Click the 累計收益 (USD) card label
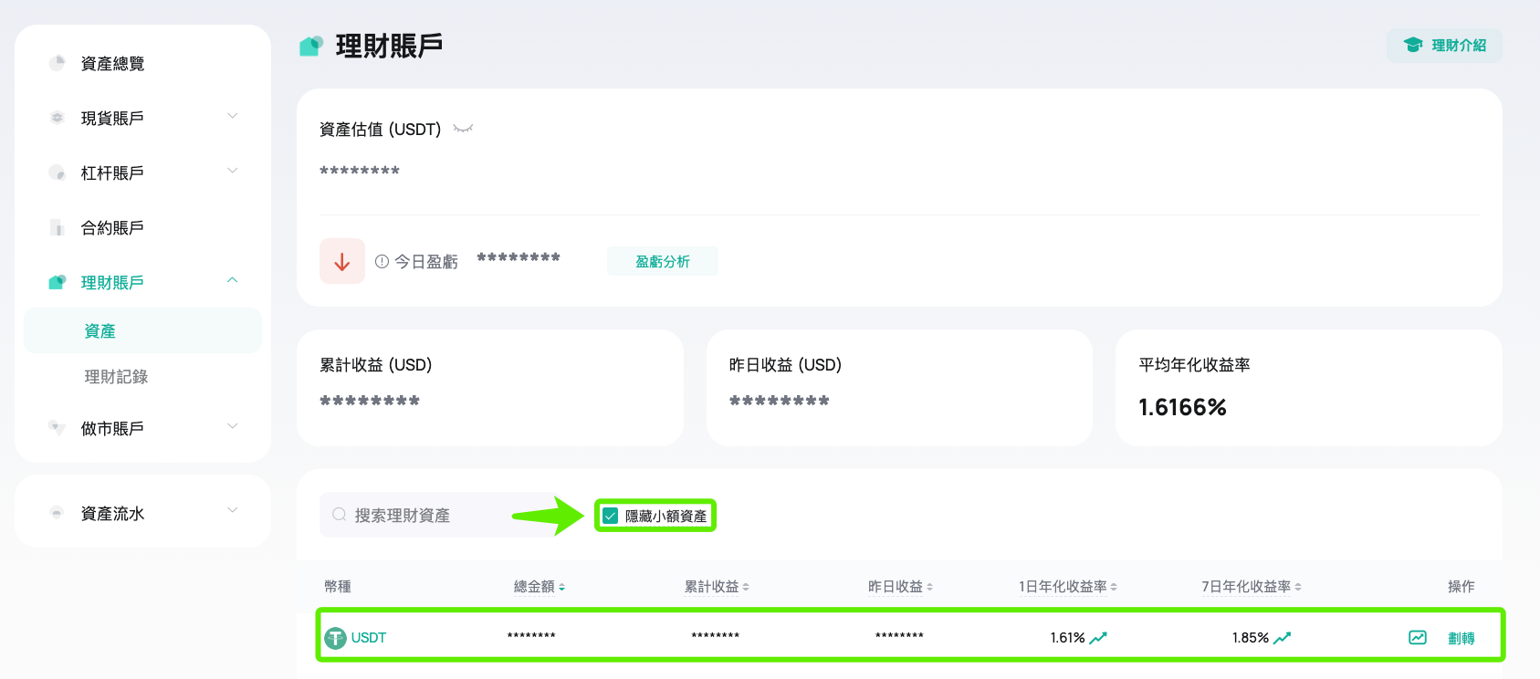The image size is (1540, 679). pyautogui.click(x=375, y=365)
